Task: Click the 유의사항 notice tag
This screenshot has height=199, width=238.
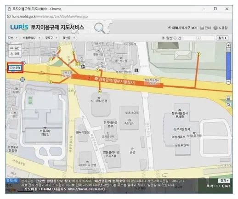Action: (x=12, y=181)
